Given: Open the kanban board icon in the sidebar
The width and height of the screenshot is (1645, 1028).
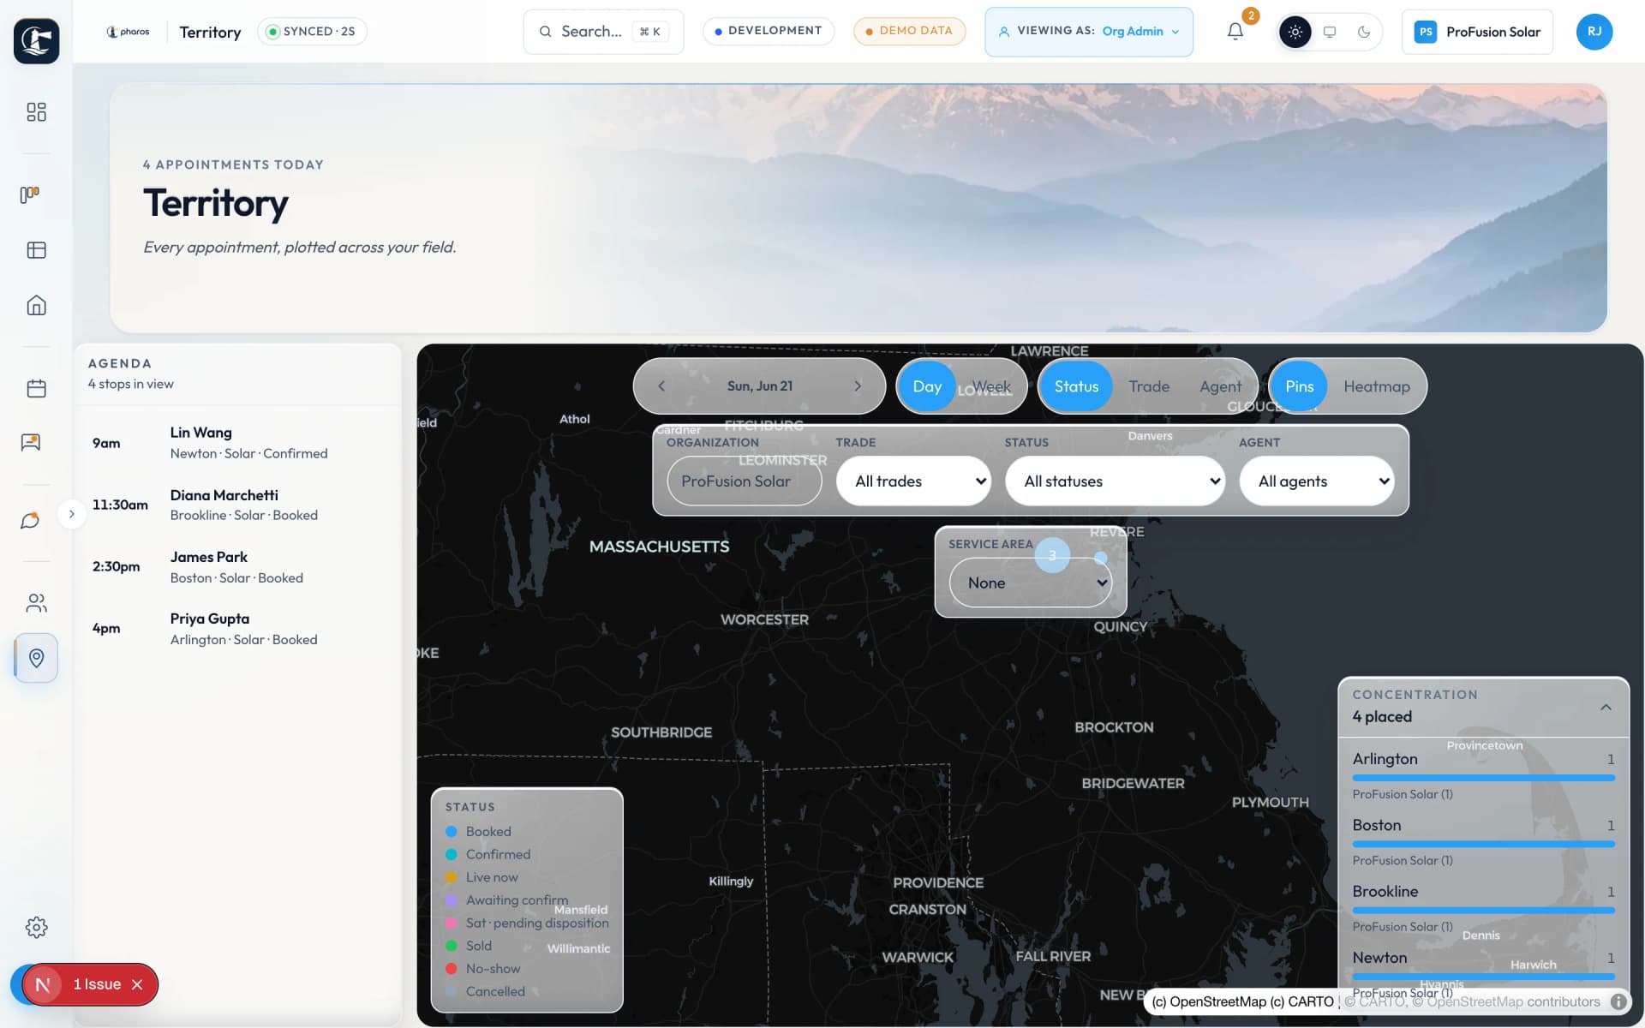Looking at the screenshot, I should coord(30,194).
